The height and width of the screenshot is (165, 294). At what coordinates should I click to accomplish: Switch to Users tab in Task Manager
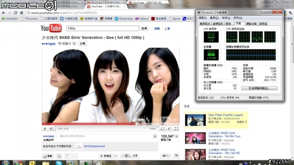[x=263, y=24]
